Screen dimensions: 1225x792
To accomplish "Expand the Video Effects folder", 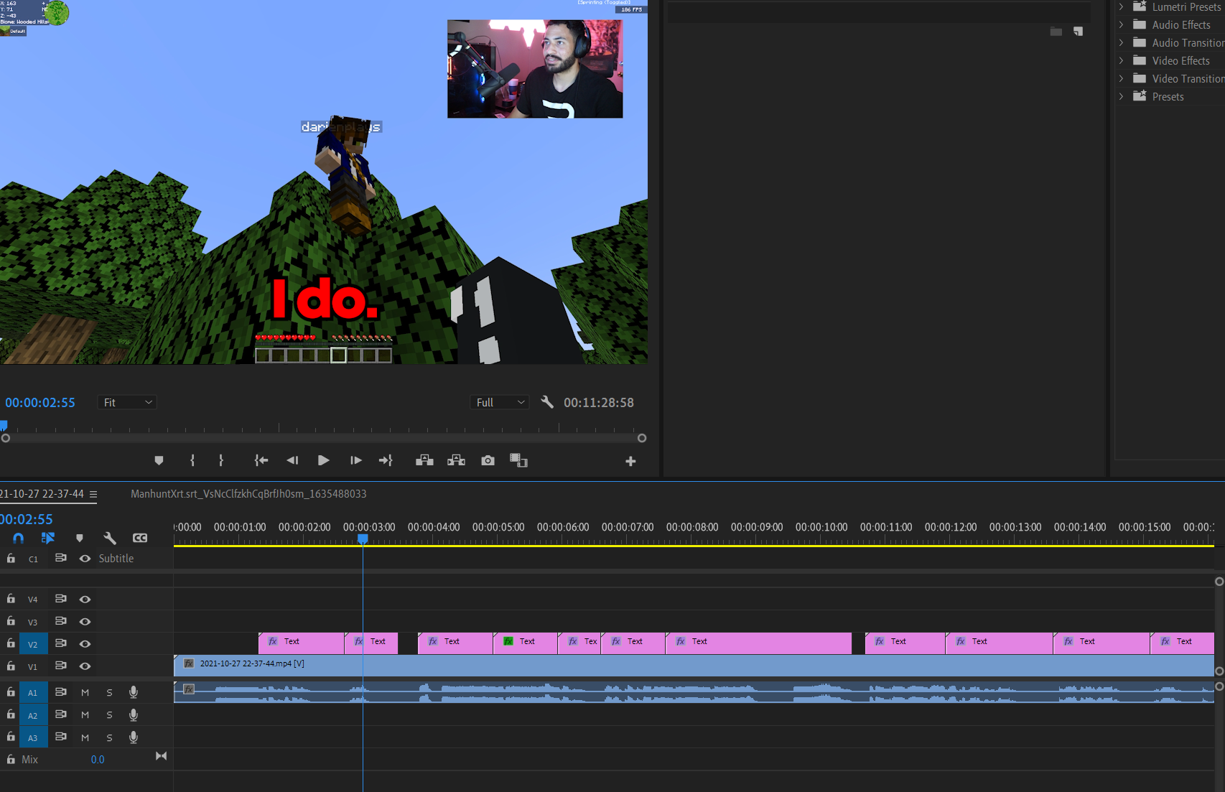I will coord(1122,60).
